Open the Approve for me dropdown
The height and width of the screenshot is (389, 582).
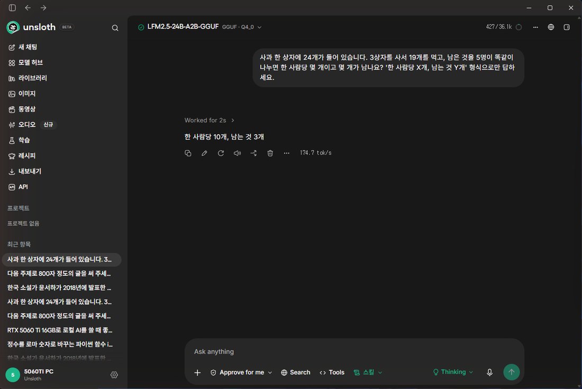(241, 372)
